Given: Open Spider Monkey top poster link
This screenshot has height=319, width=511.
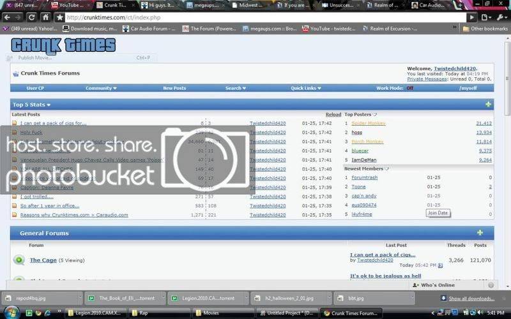Looking at the screenshot, I should [369, 123].
